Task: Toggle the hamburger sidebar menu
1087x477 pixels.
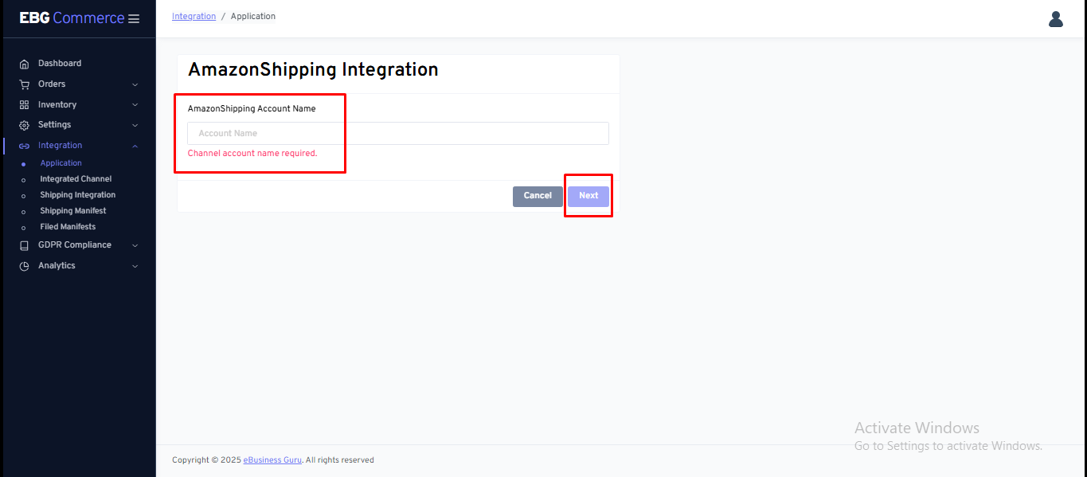Action: click(x=134, y=19)
